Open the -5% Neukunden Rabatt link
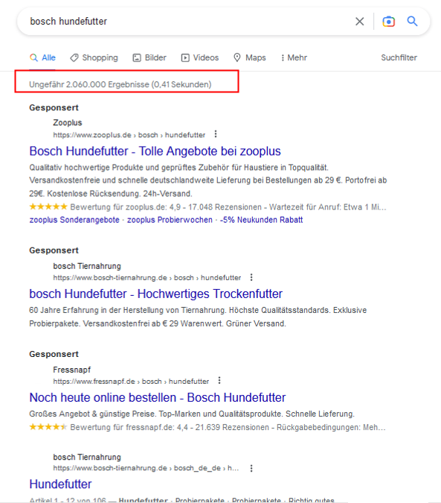441x503 pixels. [x=261, y=220]
